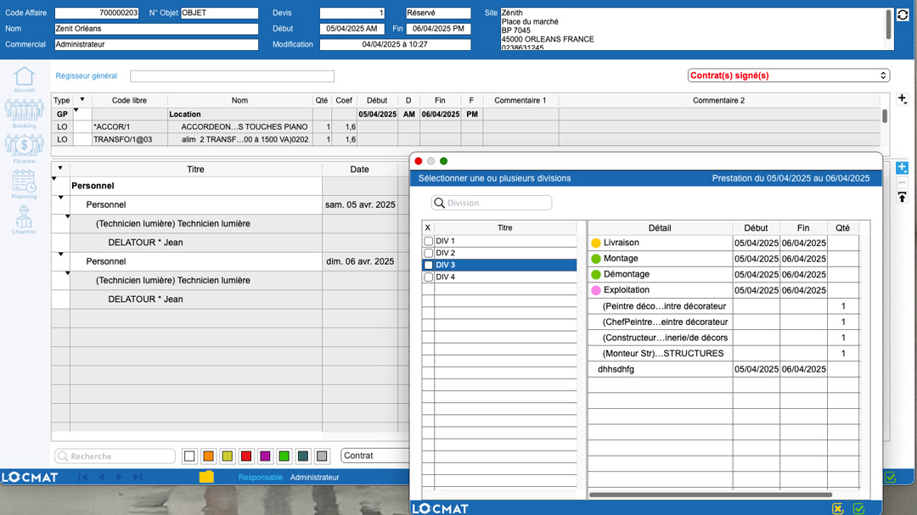Select the orange color swatch

(x=208, y=456)
